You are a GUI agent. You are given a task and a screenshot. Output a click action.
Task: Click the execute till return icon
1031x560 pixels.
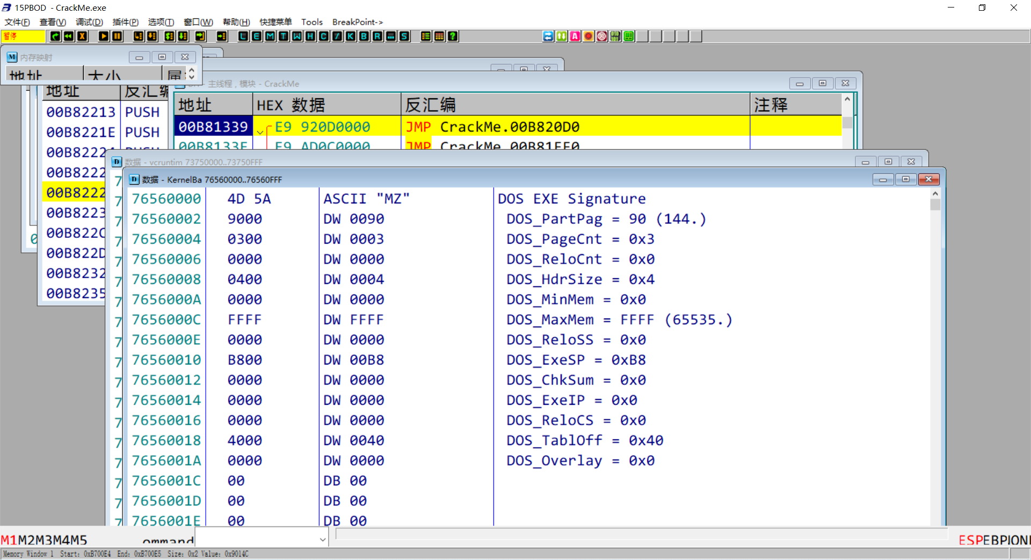tap(200, 36)
